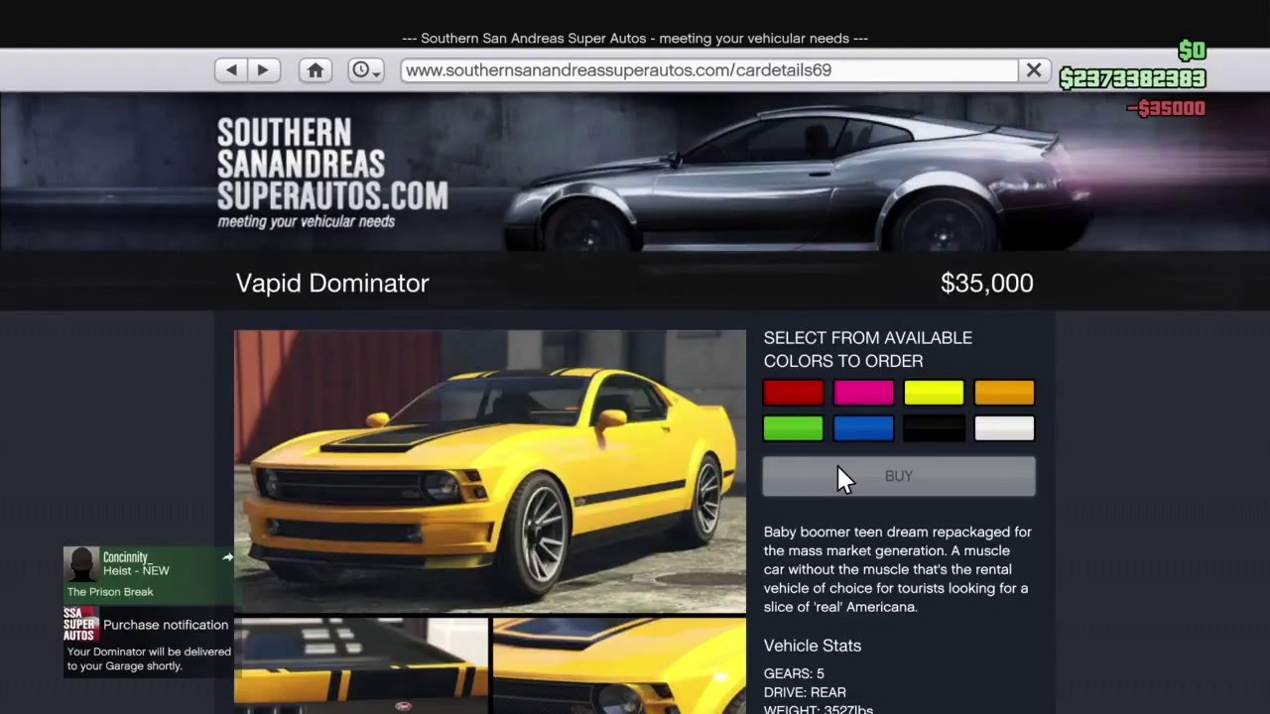Click the browser back arrow

(231, 70)
